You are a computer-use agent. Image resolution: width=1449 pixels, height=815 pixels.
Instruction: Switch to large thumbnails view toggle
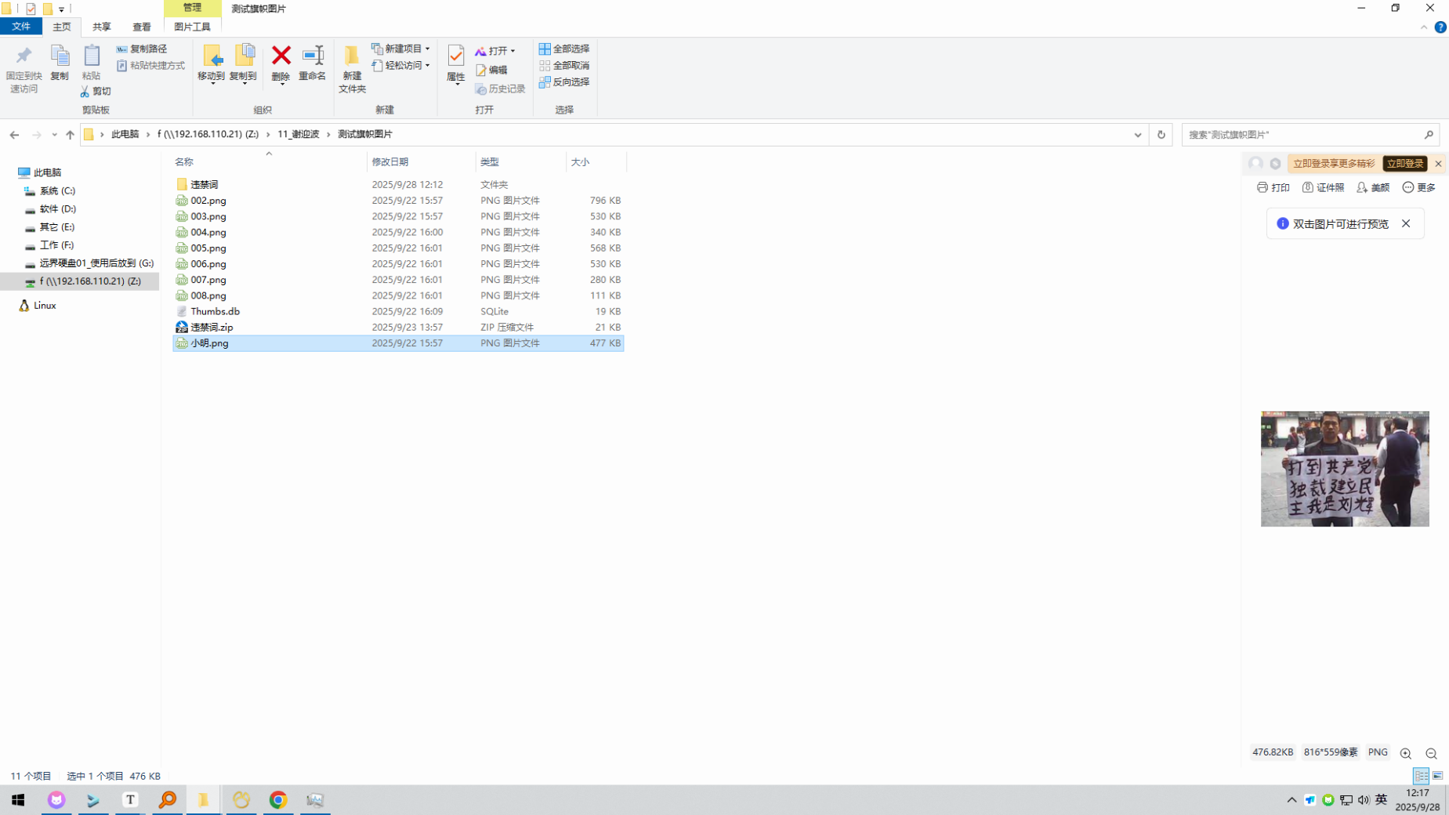click(x=1437, y=776)
